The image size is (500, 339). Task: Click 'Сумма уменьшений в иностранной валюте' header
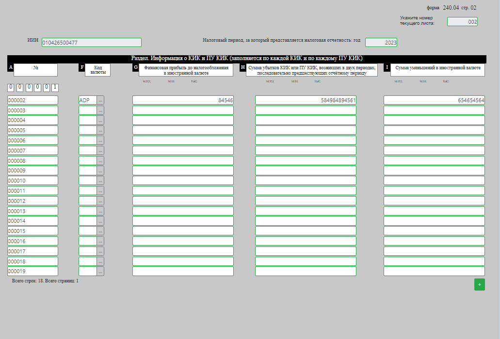pyautogui.click(x=437, y=70)
